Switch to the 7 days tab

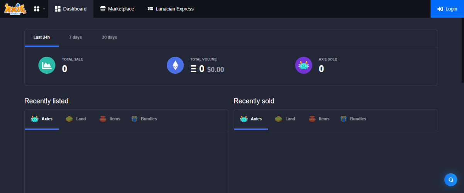point(75,37)
